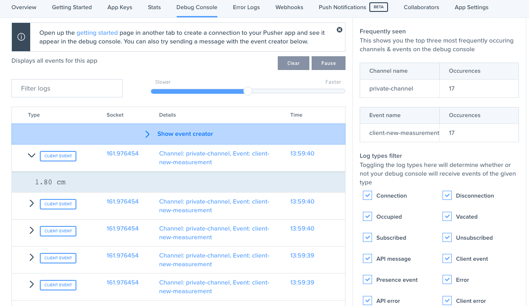This screenshot has height=306, width=529.
Task: Expand the last visible 13:59:39 event row
Action: click(x=32, y=285)
